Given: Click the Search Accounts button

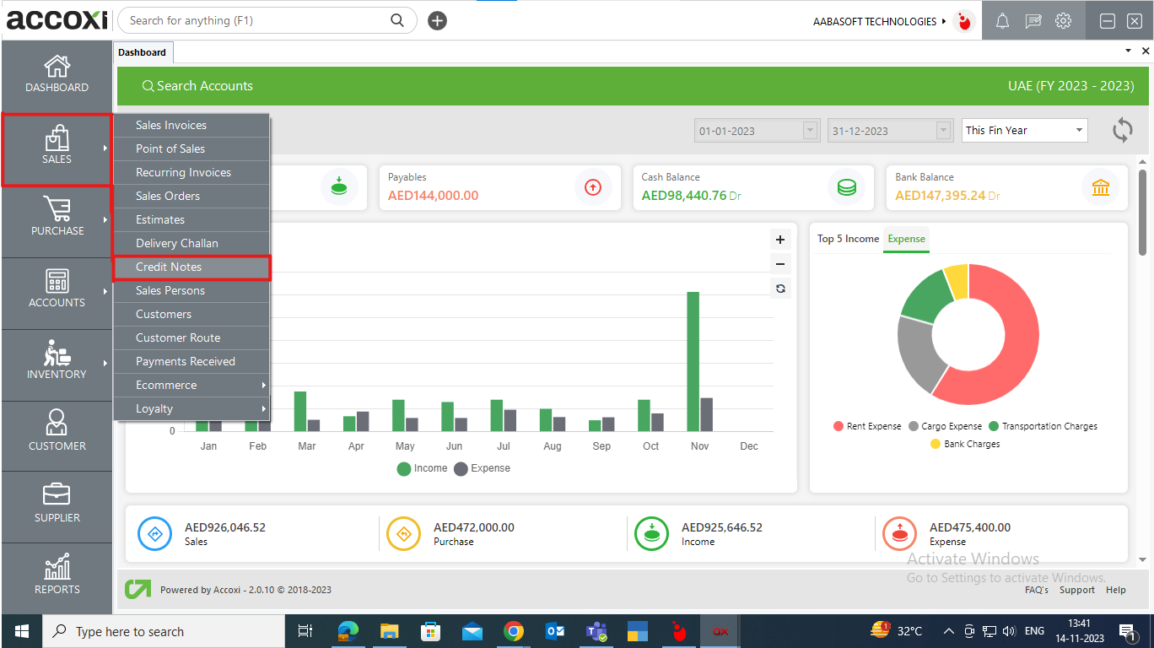Looking at the screenshot, I should click(197, 86).
